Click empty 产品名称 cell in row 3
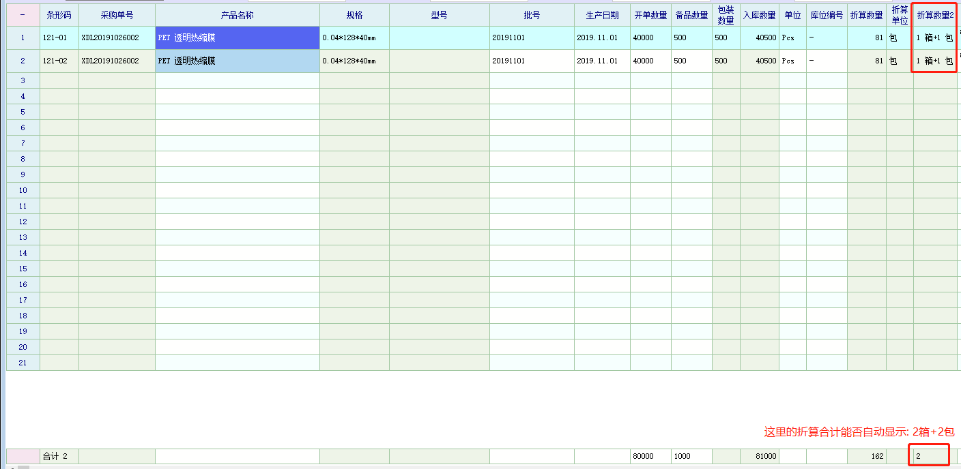961x469 pixels. (237, 80)
